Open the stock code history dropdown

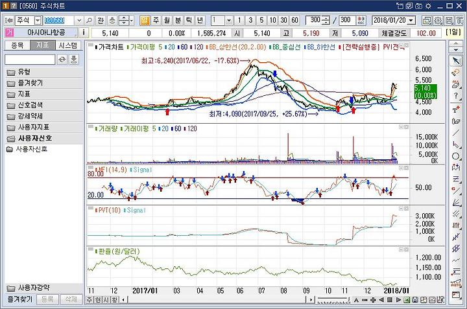tap(79, 20)
